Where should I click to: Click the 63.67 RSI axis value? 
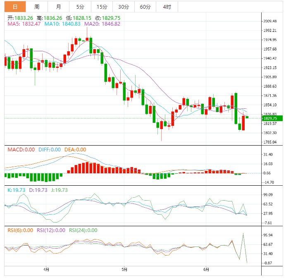point(268,244)
